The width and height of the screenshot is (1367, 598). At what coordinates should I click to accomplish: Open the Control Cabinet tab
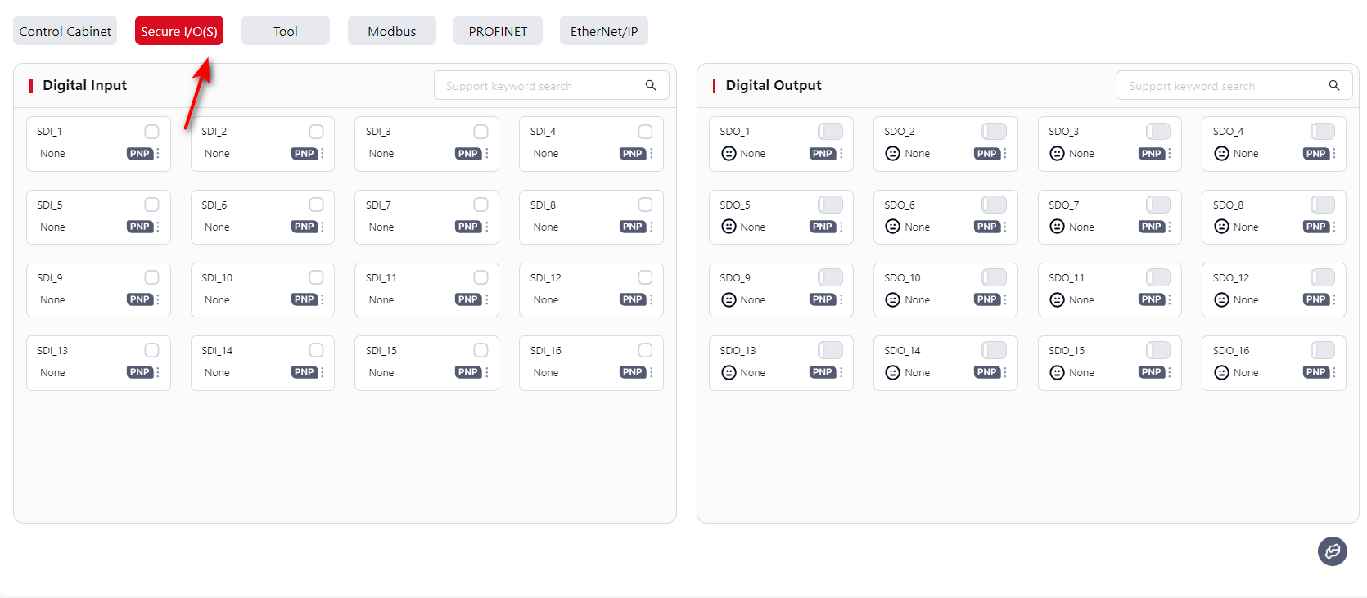pos(65,31)
